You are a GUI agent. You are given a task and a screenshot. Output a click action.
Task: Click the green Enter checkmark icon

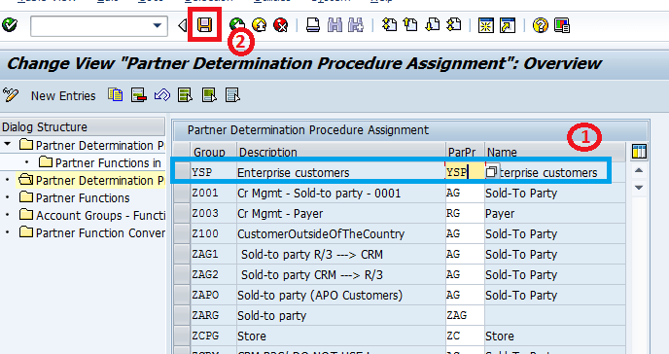[x=10, y=25]
